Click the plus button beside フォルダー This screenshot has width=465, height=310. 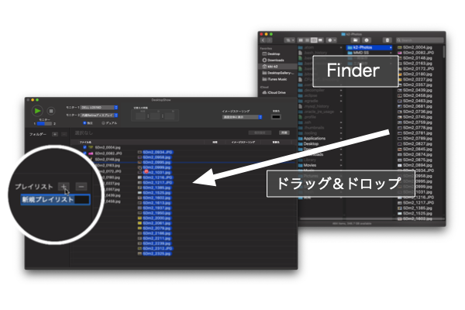54,134
